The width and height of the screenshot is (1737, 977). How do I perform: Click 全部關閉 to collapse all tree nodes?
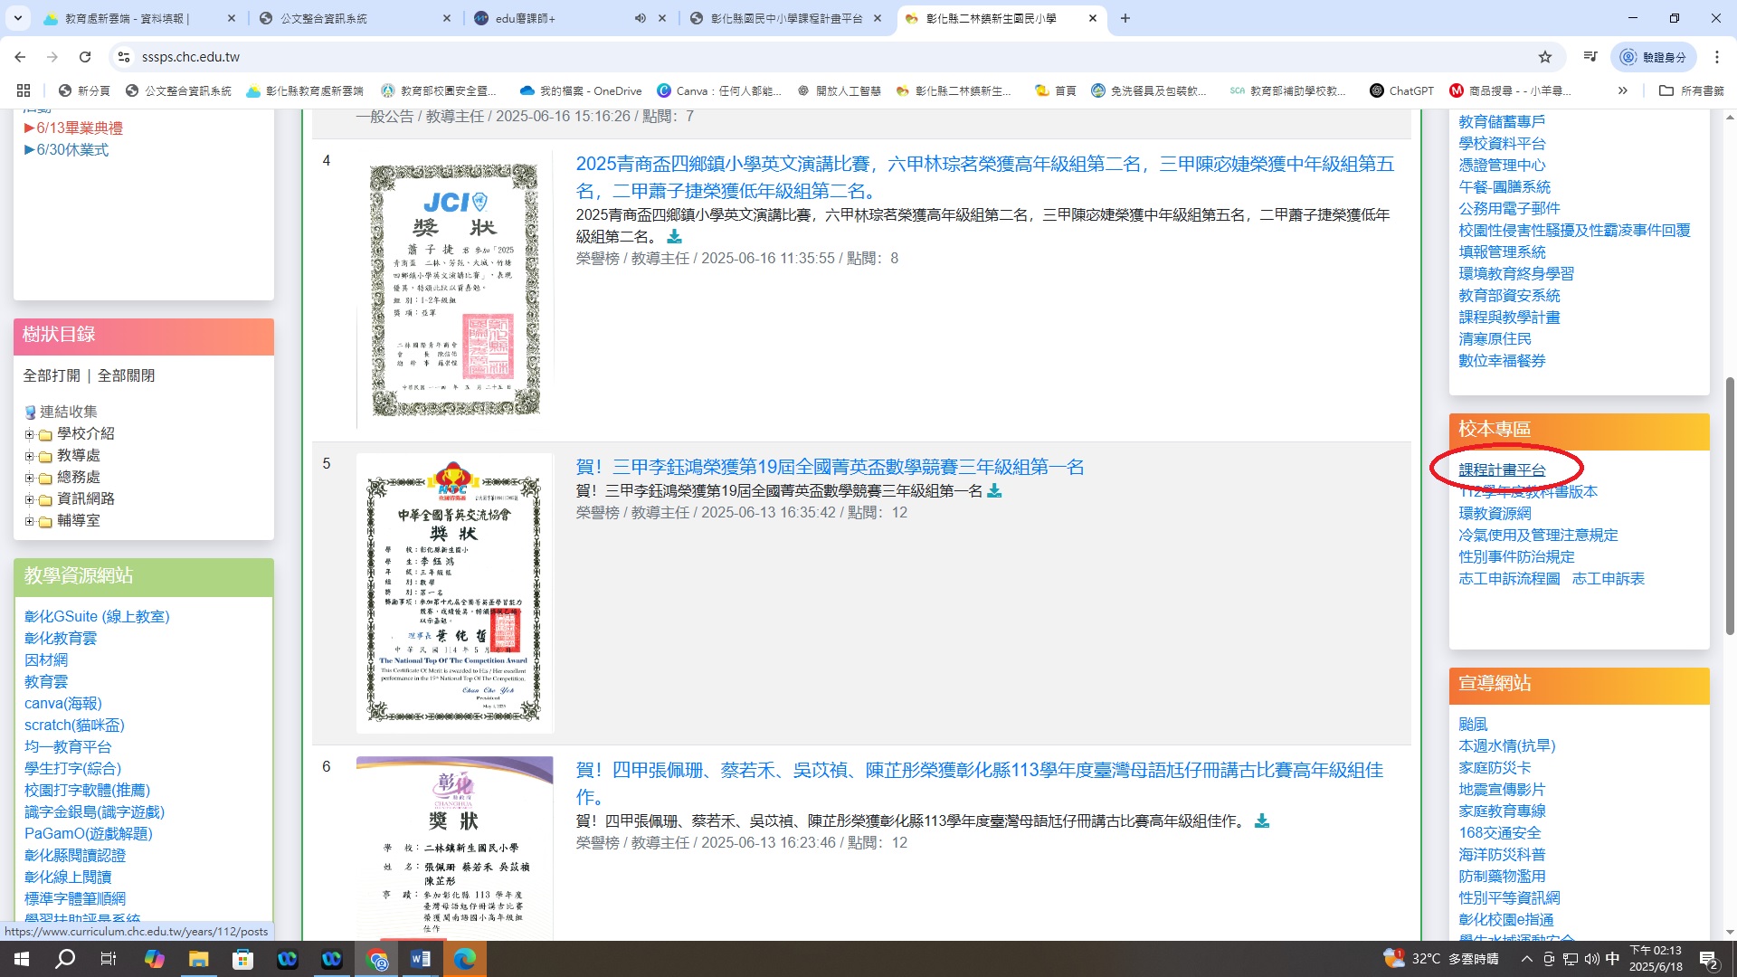(126, 375)
